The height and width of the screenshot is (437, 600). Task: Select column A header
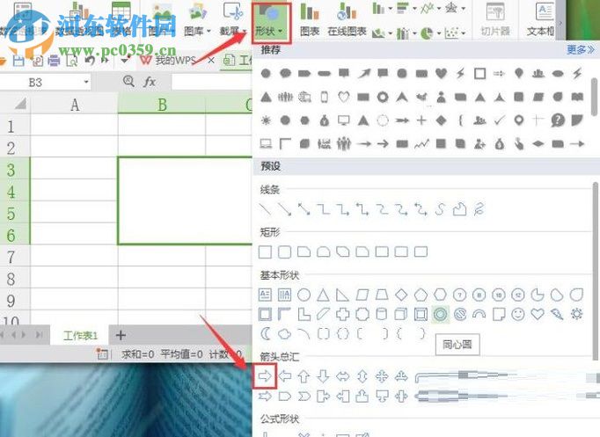coord(75,105)
